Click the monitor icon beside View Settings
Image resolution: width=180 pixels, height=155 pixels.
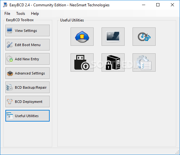tap(9, 31)
